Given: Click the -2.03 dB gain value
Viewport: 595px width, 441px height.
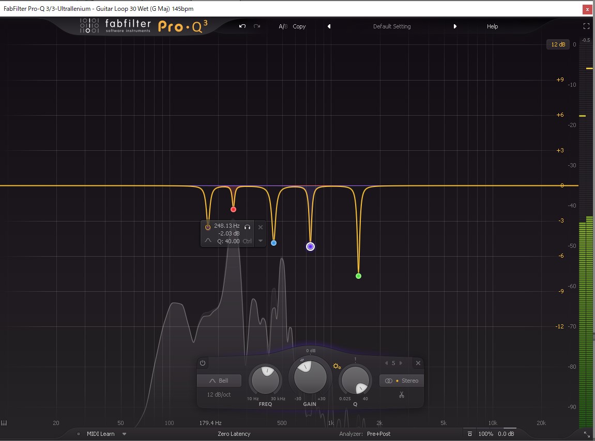Looking at the screenshot, I should click(229, 233).
